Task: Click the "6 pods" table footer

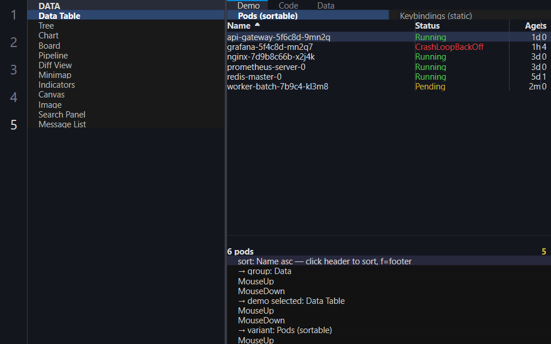Action: click(240, 251)
